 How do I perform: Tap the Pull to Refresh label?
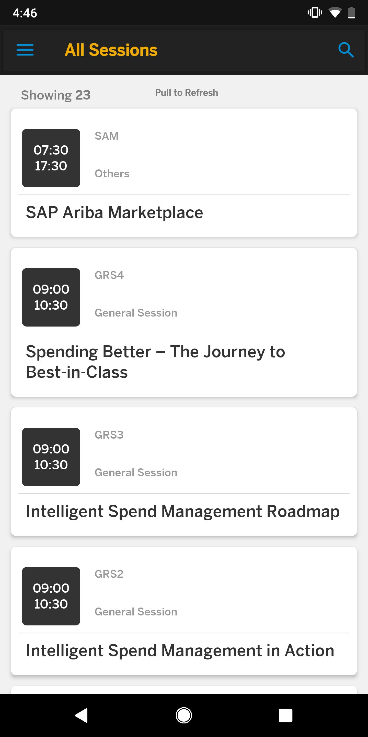186,93
